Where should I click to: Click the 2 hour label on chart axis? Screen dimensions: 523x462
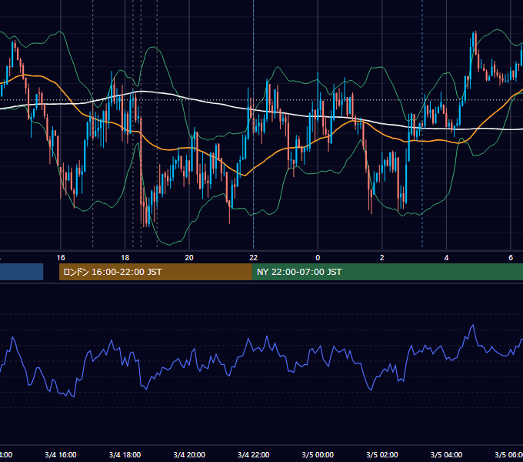coord(382,257)
